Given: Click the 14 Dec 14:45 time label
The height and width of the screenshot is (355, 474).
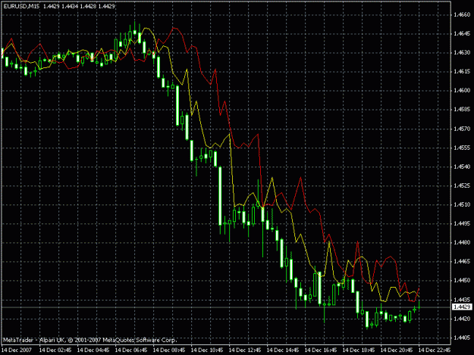Looking at the screenshot, I should (x=283, y=350).
